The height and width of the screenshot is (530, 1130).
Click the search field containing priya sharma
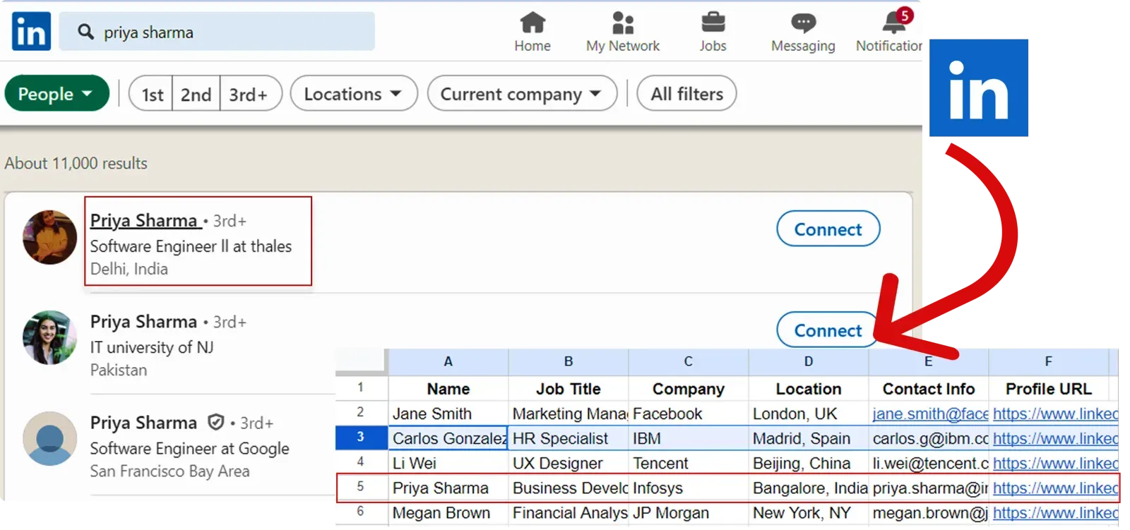point(217,32)
